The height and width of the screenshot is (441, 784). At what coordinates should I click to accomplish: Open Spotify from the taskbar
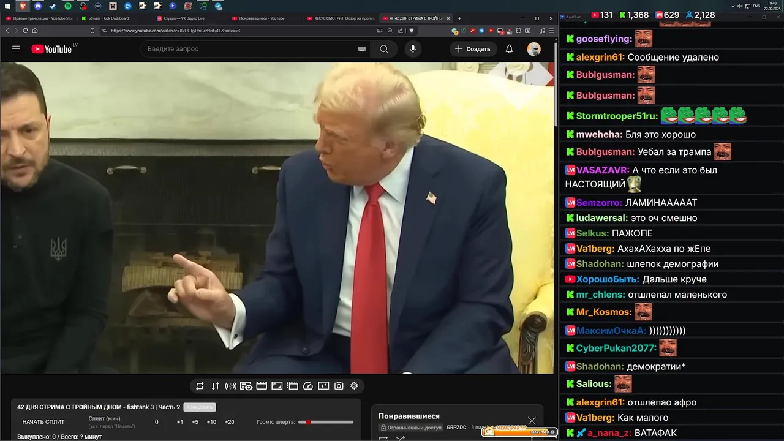[68, 6]
